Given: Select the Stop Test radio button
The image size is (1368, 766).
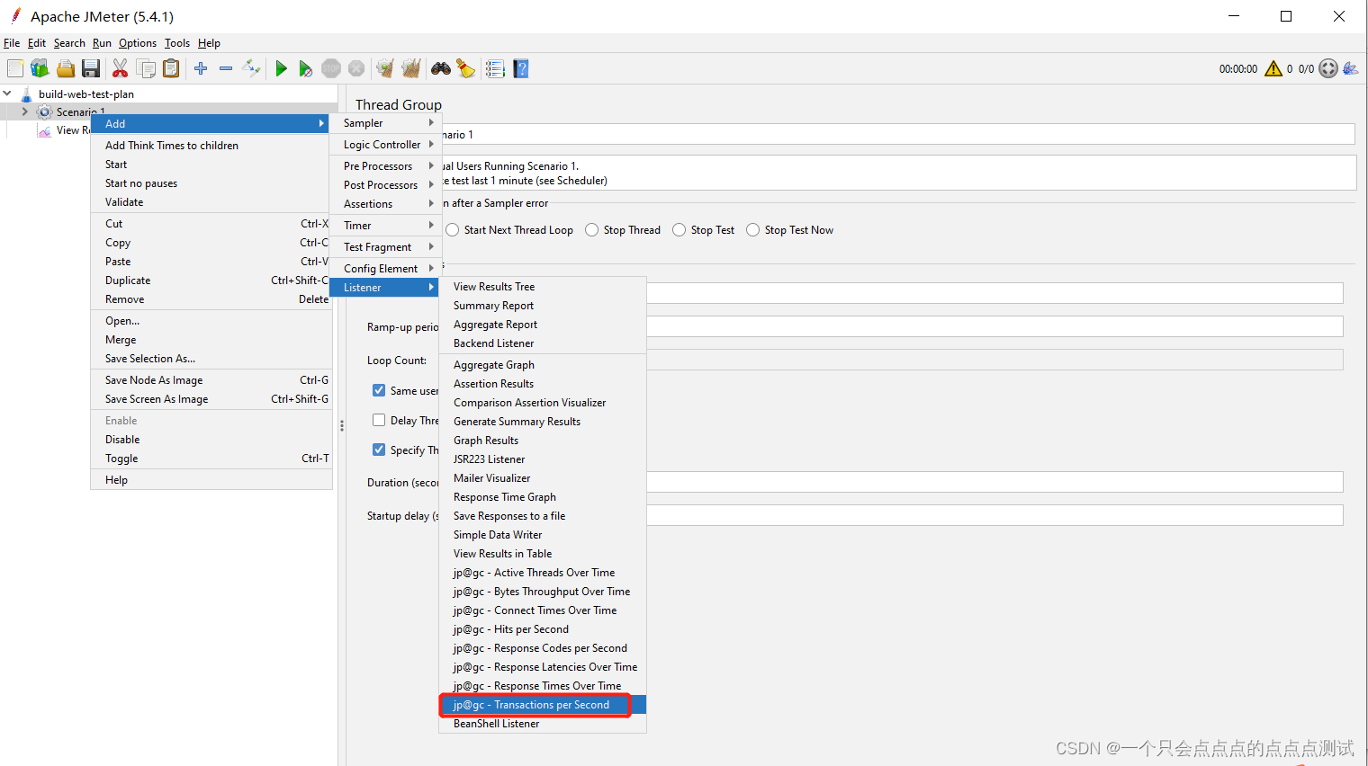Looking at the screenshot, I should [679, 230].
